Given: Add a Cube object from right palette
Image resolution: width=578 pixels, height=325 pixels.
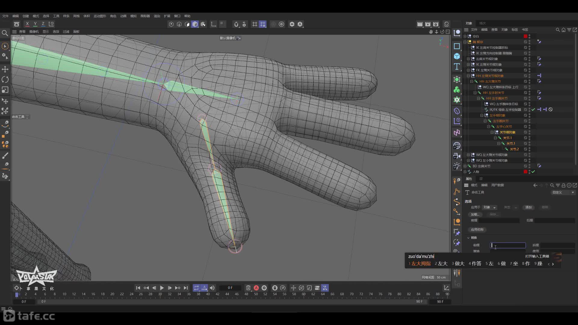Looking at the screenshot, I should point(457,56).
